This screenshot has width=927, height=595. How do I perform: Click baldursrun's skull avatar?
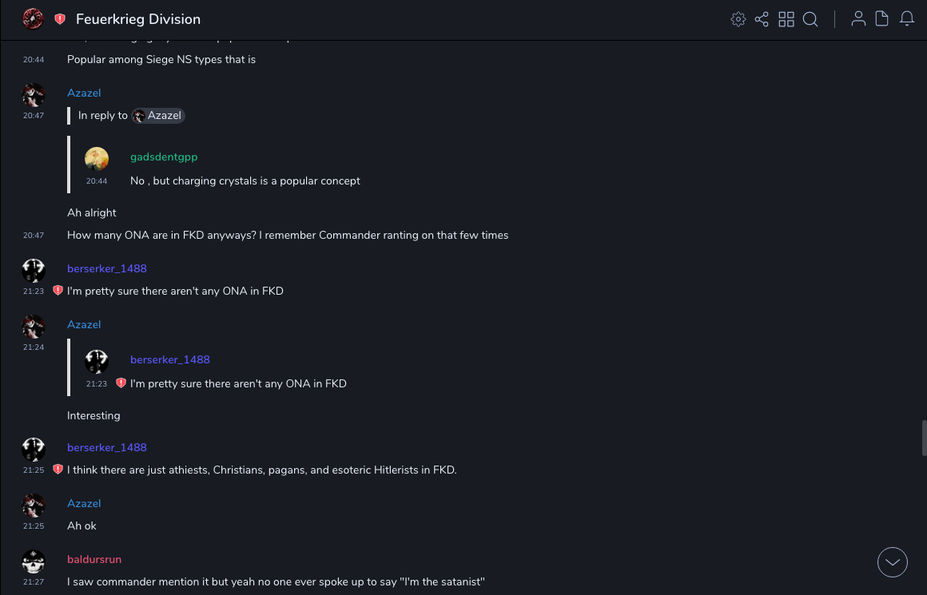point(34,561)
